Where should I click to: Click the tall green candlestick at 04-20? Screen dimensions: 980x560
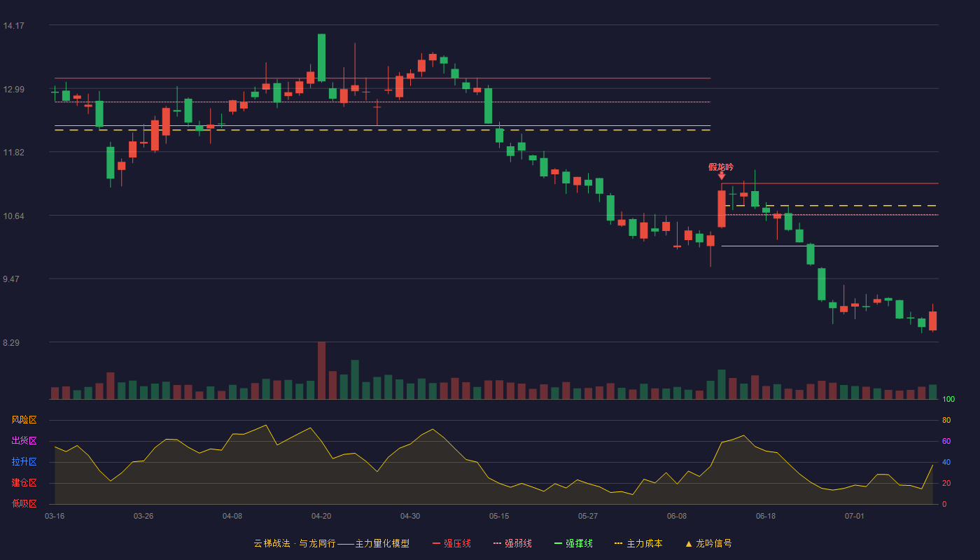(x=321, y=57)
